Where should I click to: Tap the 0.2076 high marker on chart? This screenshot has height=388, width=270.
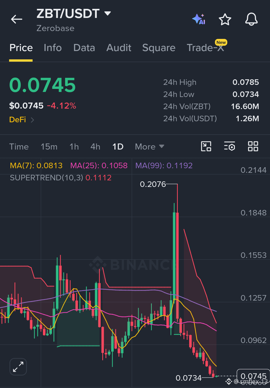click(153, 184)
